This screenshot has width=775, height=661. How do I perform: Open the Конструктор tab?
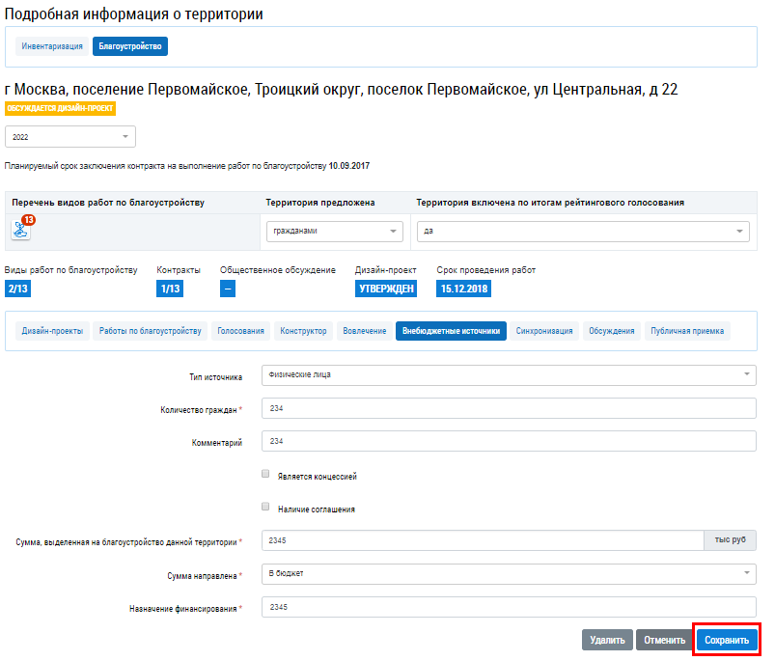point(303,331)
